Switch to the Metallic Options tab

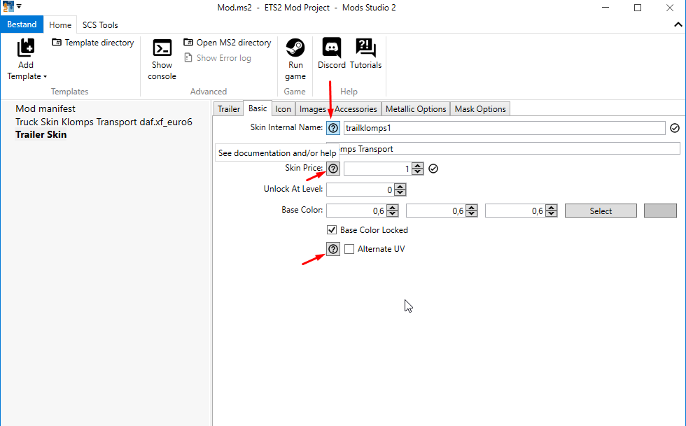tap(416, 108)
